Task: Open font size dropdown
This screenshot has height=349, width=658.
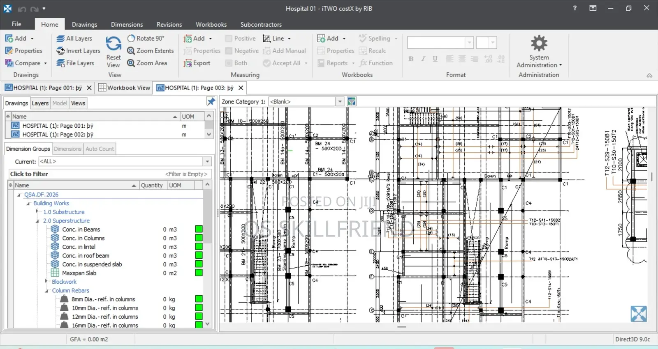Action: [x=493, y=42]
